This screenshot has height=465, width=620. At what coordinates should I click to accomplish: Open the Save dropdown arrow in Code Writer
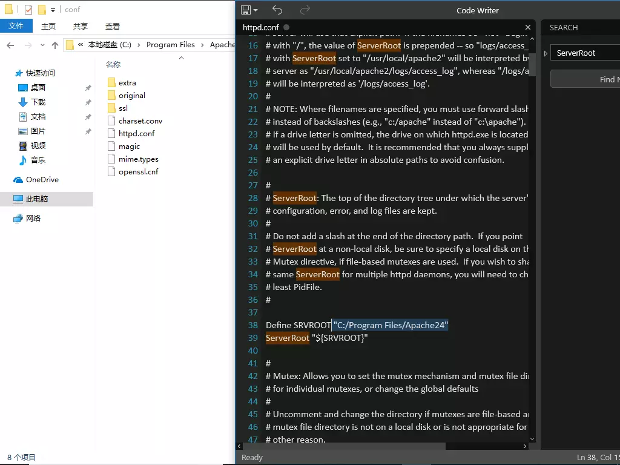[256, 10]
